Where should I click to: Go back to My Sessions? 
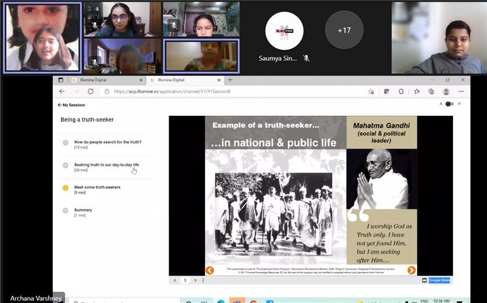pyautogui.click(x=72, y=105)
